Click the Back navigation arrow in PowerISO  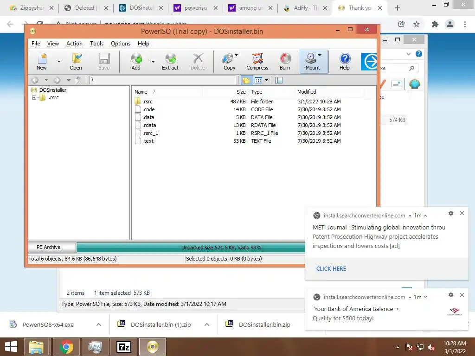coord(35,80)
